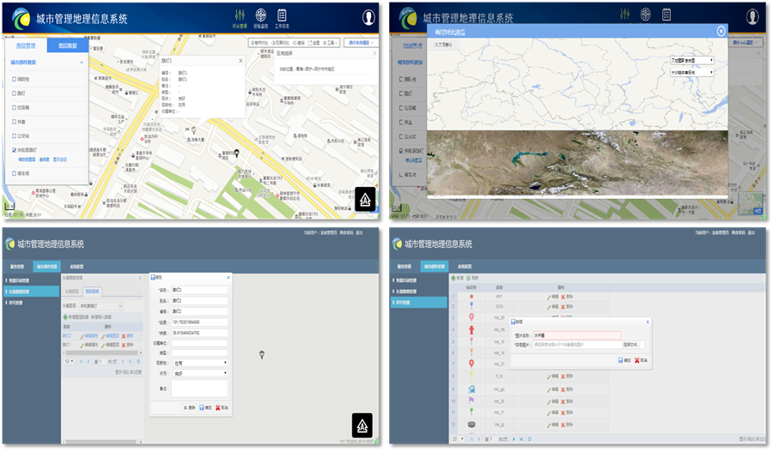Click the purple flag symbol in row 10

tap(472, 400)
